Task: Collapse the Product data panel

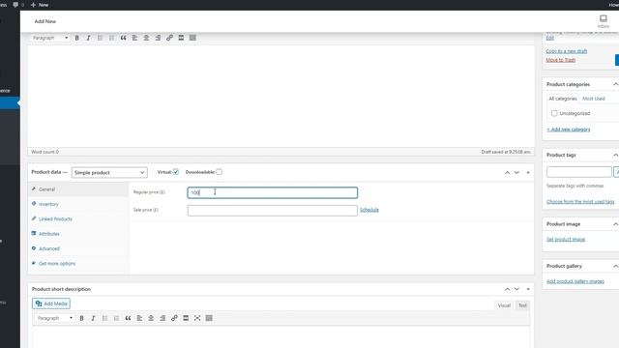Action: tap(528, 172)
